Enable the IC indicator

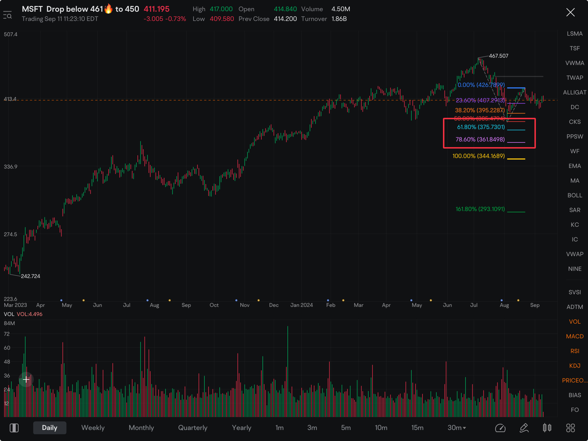point(575,239)
